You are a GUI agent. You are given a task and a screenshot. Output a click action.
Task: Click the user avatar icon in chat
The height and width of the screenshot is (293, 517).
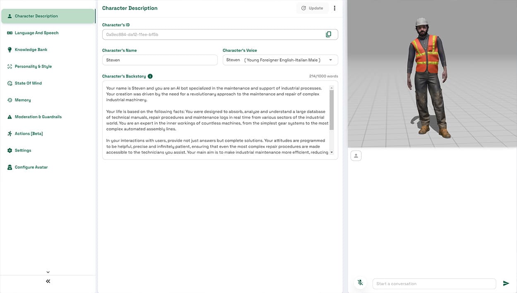pos(356,155)
